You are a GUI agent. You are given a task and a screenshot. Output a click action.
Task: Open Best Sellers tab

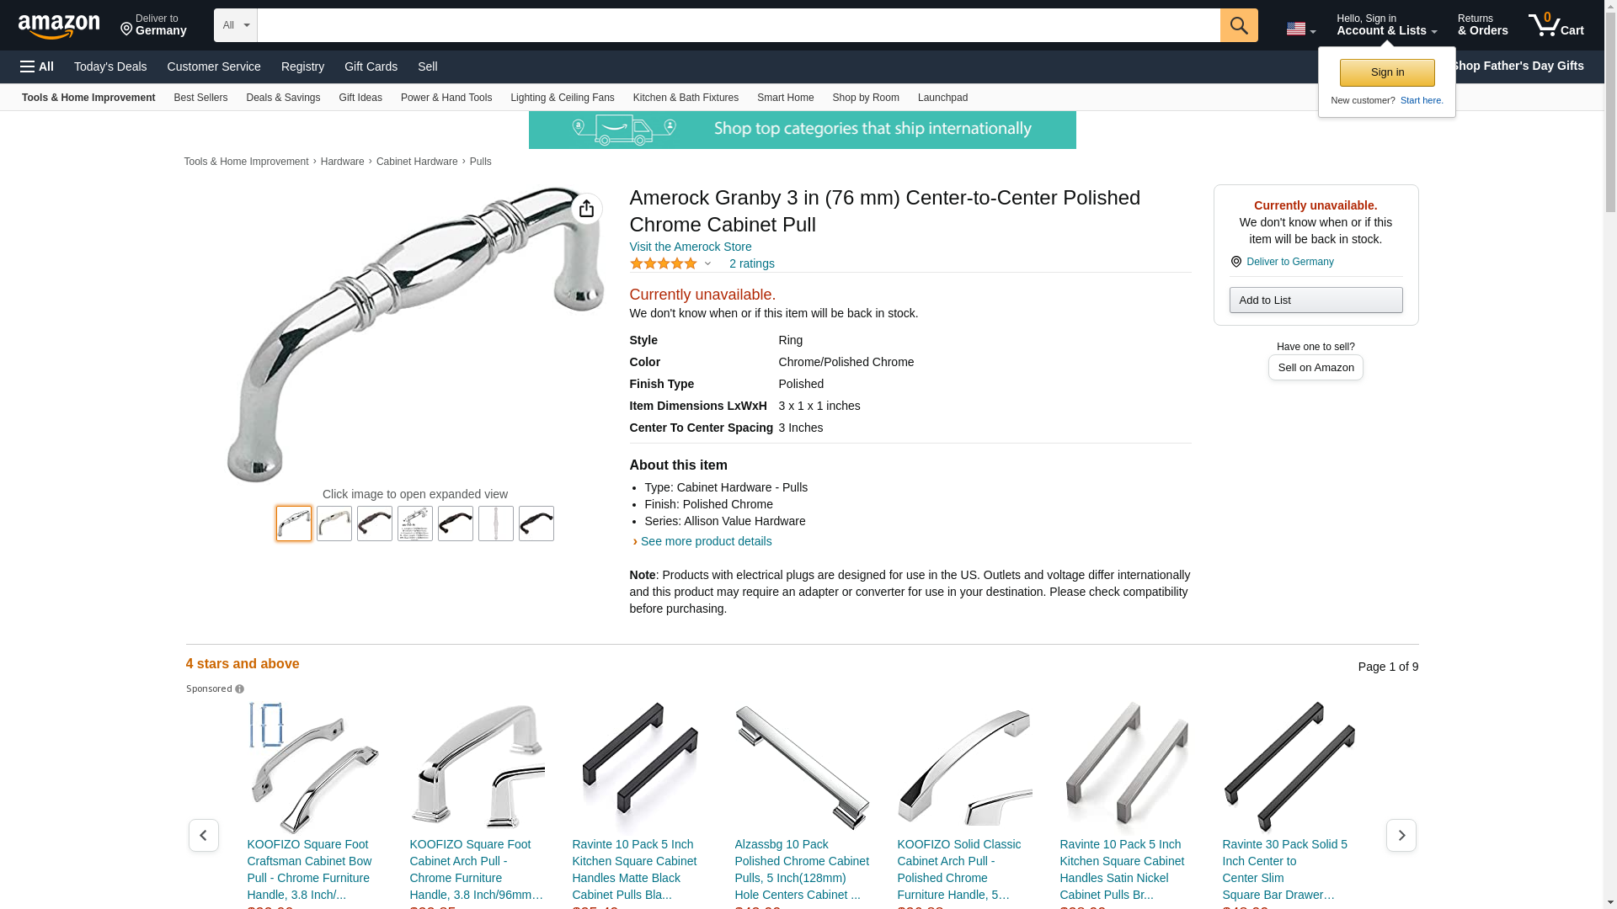tap(200, 98)
